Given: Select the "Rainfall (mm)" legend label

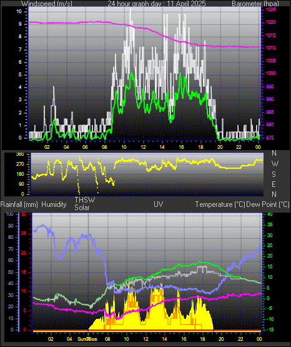Looking at the screenshot, I should [19, 204].
